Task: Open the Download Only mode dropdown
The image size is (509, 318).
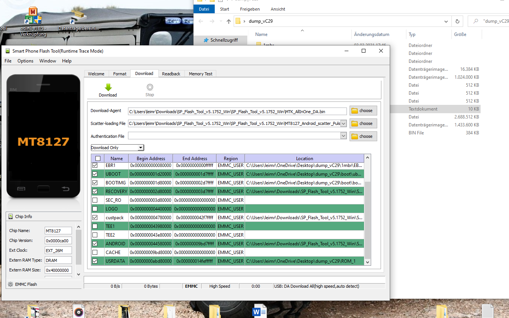Action: pos(117,148)
